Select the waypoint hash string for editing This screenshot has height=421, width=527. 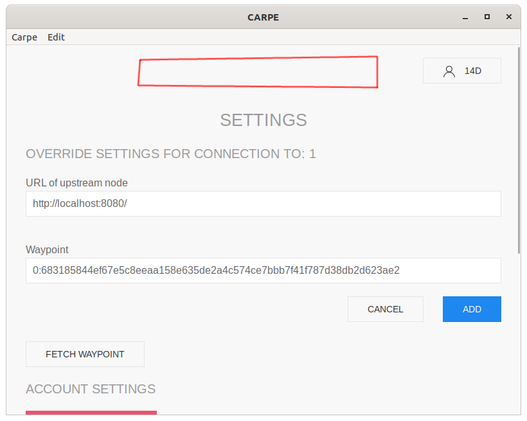[216, 271]
